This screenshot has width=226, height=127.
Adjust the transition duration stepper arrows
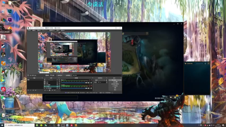click(x=107, y=82)
